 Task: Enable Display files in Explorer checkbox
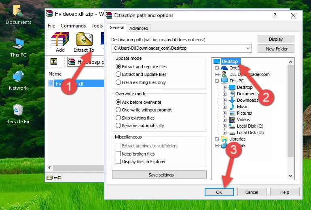pyautogui.click(x=118, y=162)
